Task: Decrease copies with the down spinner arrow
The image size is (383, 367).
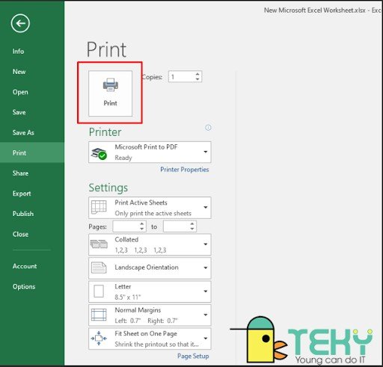Action: click(x=197, y=79)
